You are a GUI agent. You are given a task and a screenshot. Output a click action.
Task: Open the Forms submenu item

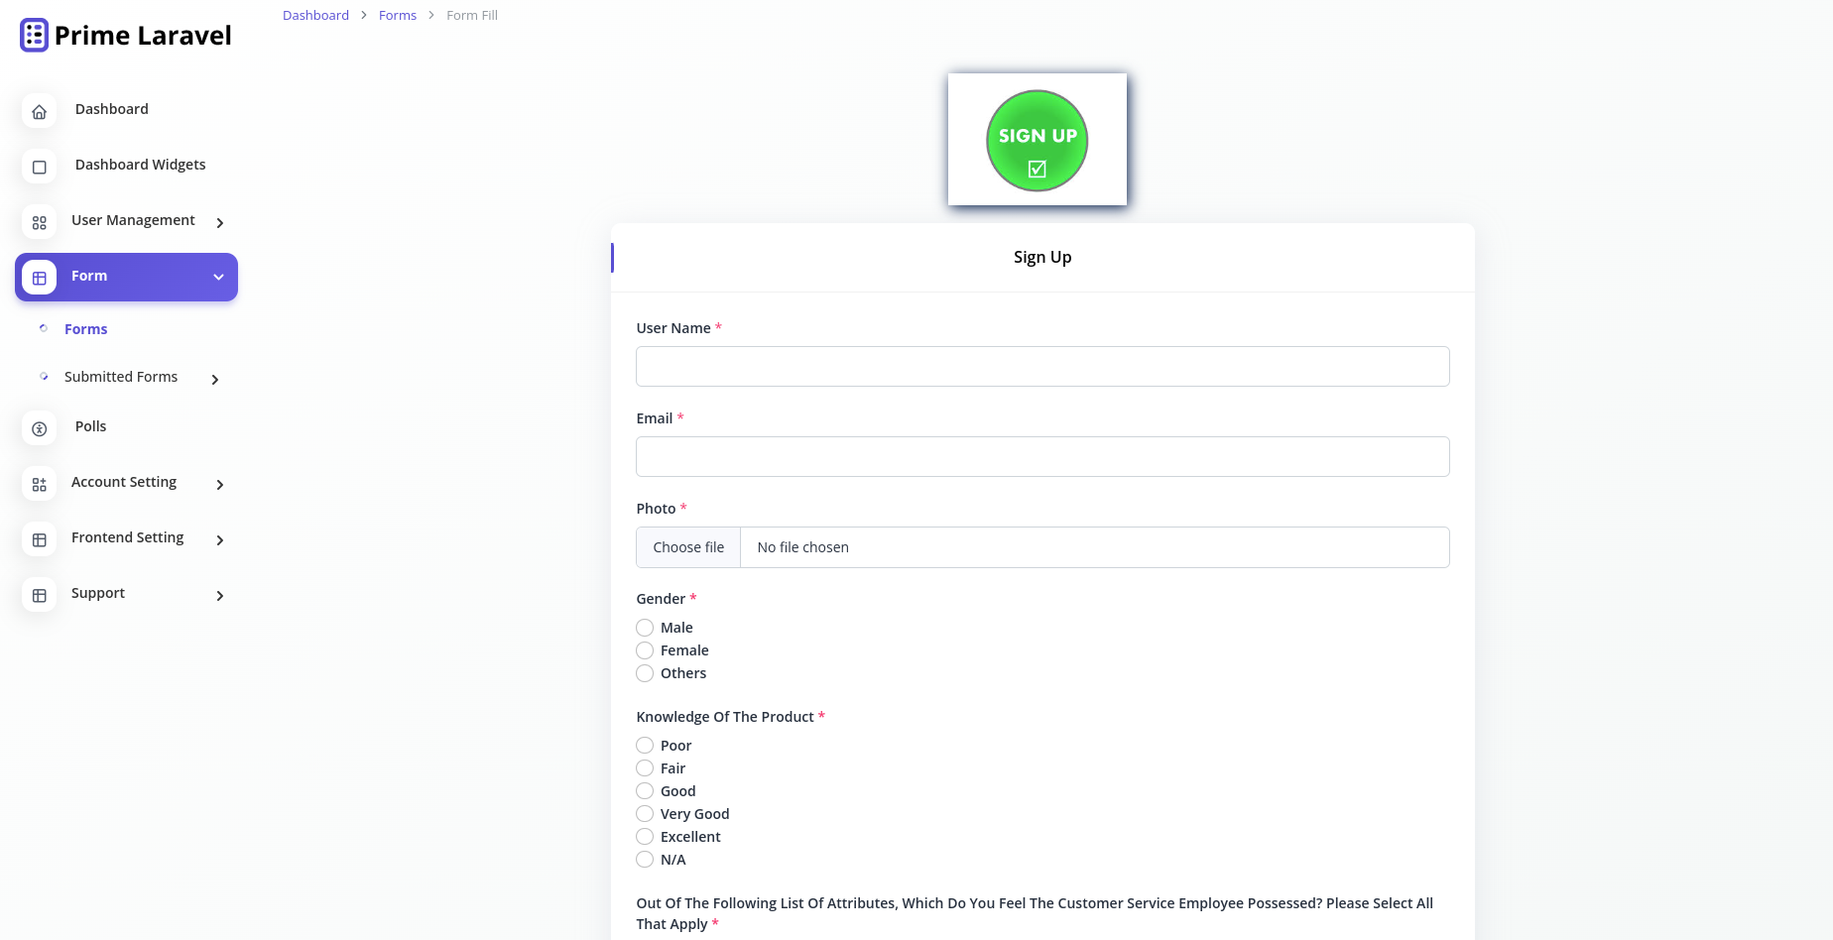(x=85, y=328)
